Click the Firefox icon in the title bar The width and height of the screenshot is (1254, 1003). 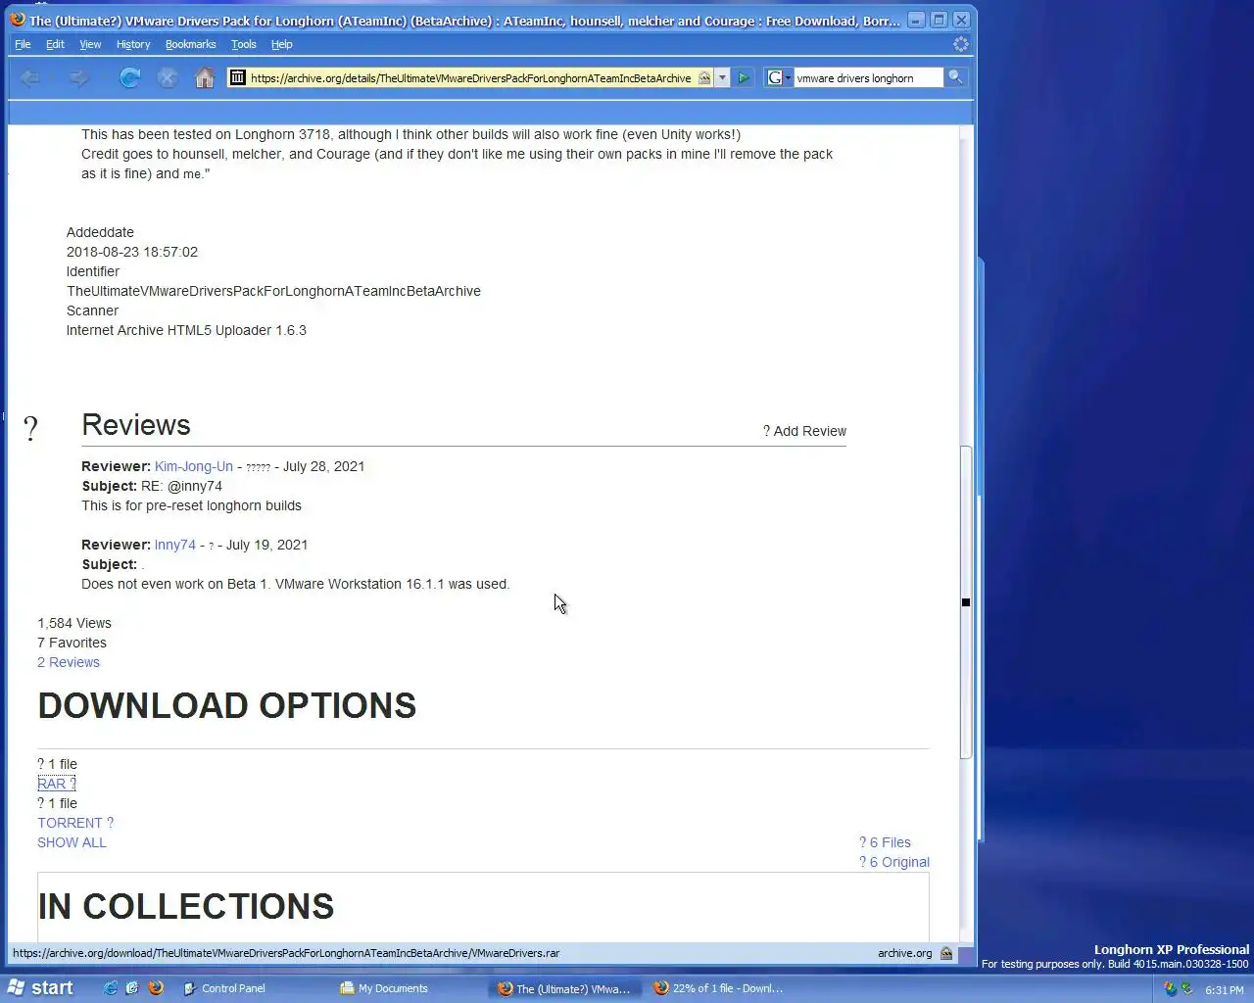pyautogui.click(x=18, y=20)
